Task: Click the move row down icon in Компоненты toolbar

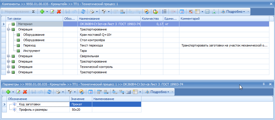Action: point(123,12)
